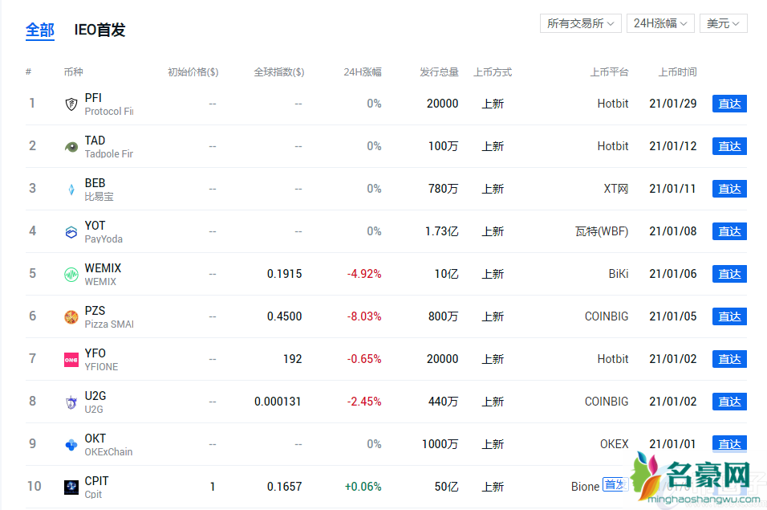
Task: Click the TAD tadpole eye icon
Action: [x=71, y=147]
